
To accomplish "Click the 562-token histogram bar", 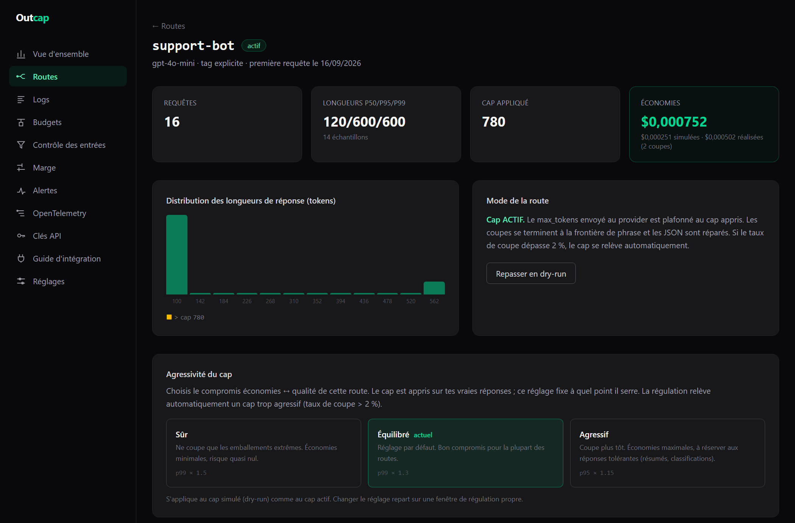I will pos(434,288).
